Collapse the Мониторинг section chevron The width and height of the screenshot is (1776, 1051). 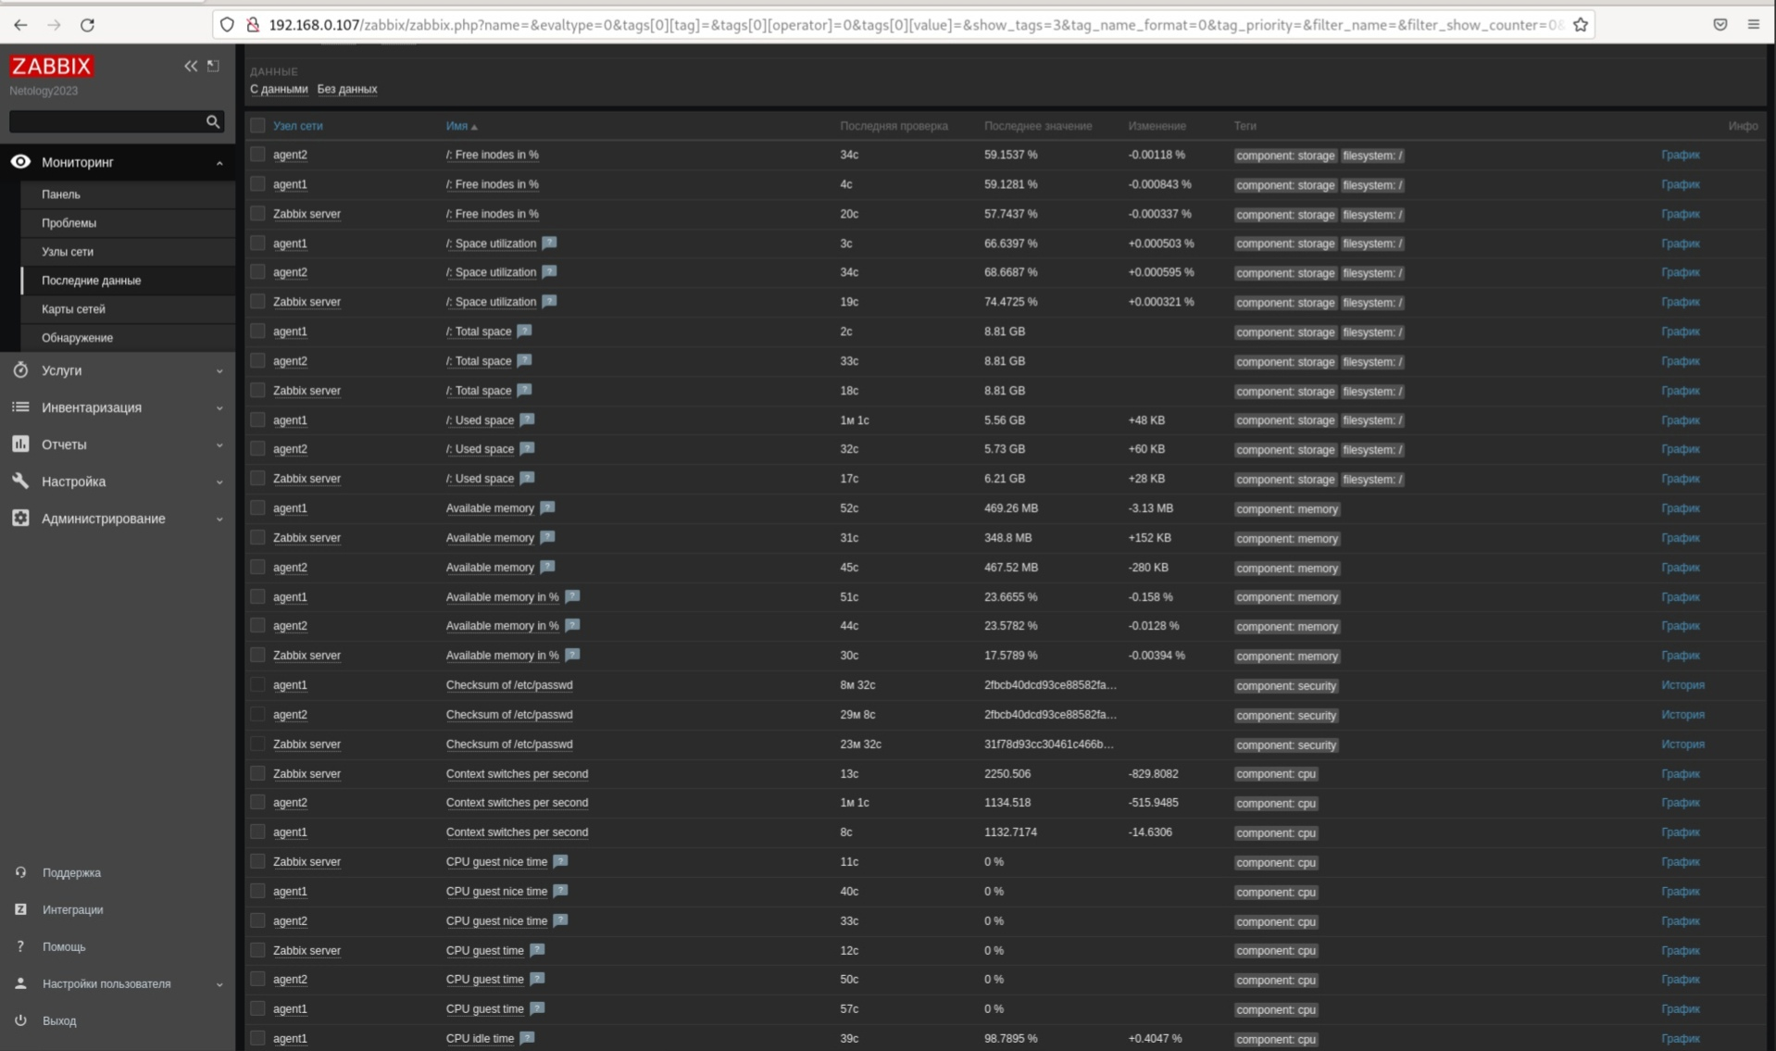219,162
